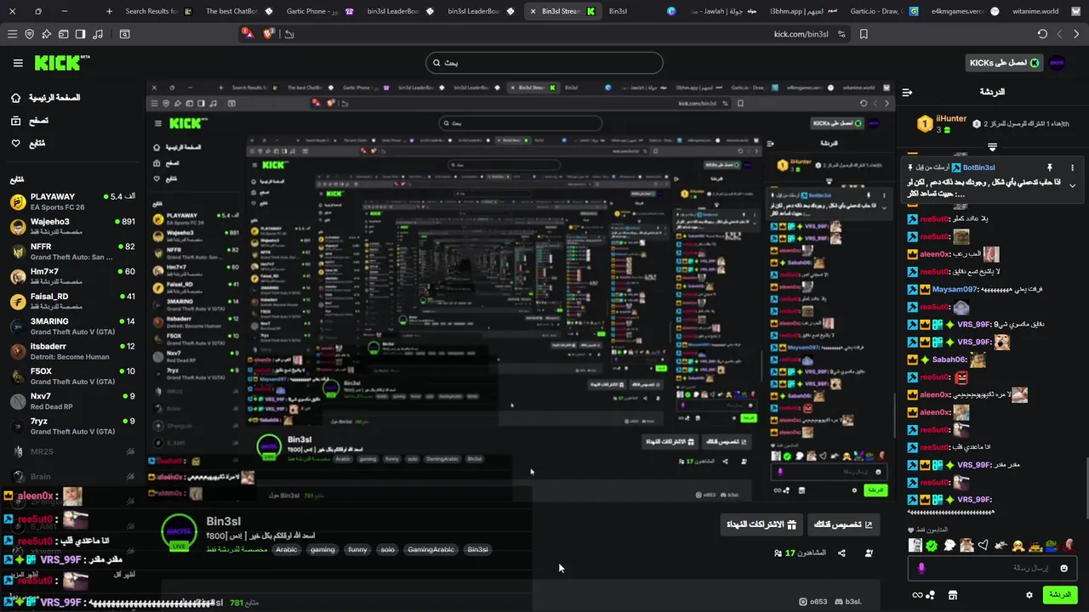Expand the gift leaderboard handle

(992, 148)
